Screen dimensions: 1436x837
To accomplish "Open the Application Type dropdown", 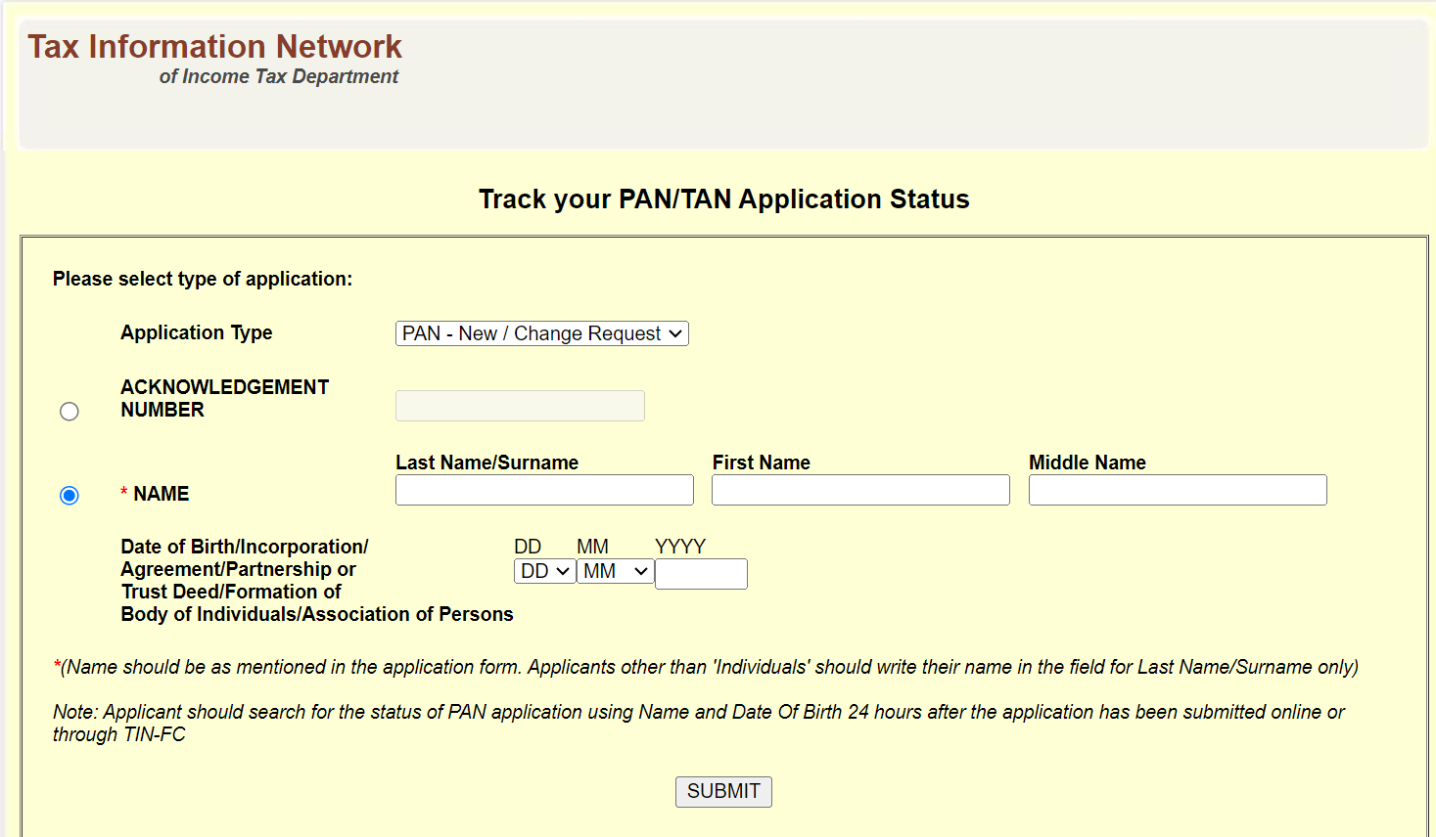I will click(x=541, y=332).
